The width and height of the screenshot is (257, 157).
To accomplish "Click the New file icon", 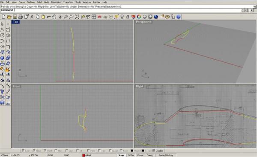I will [x=3, y=17].
